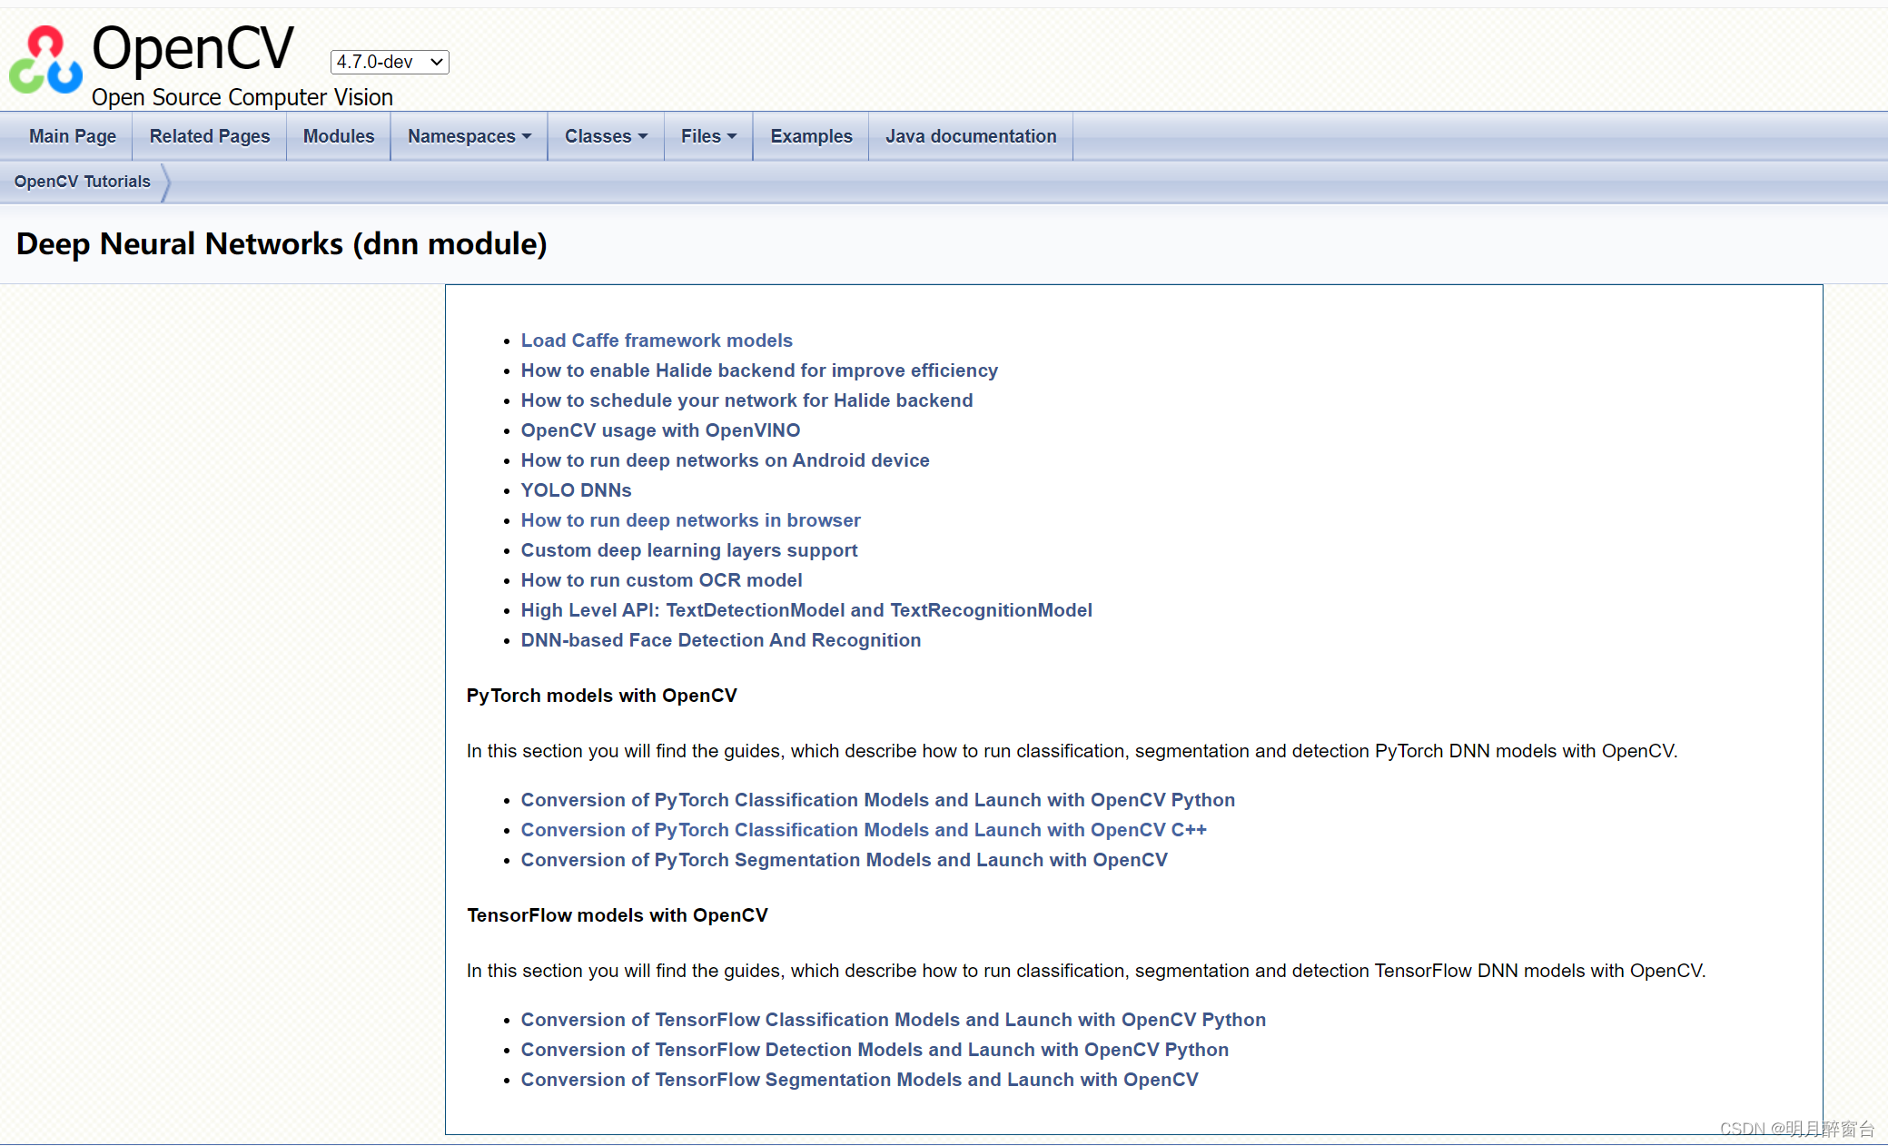Image resolution: width=1888 pixels, height=1146 pixels.
Task: Open the Examples menu item
Action: pos(811,136)
